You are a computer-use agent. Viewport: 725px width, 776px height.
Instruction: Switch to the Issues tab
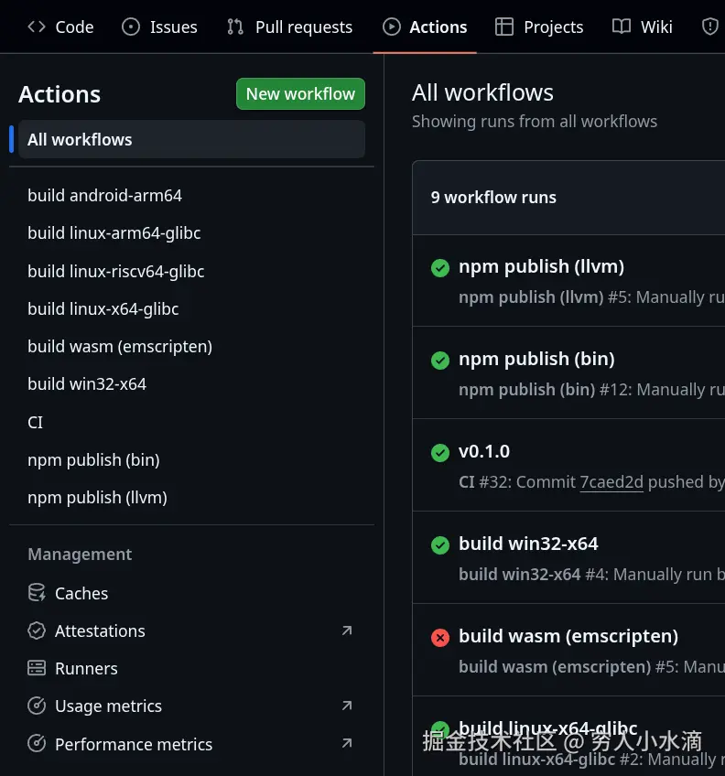(160, 27)
